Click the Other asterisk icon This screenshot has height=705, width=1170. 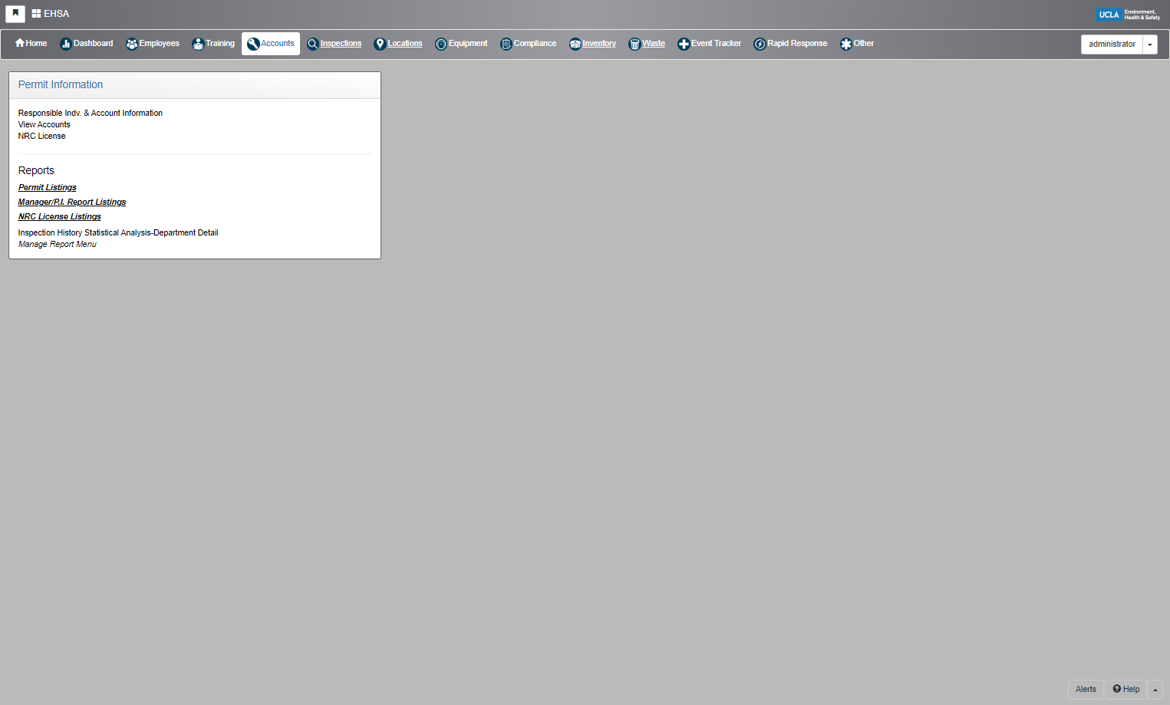point(846,44)
